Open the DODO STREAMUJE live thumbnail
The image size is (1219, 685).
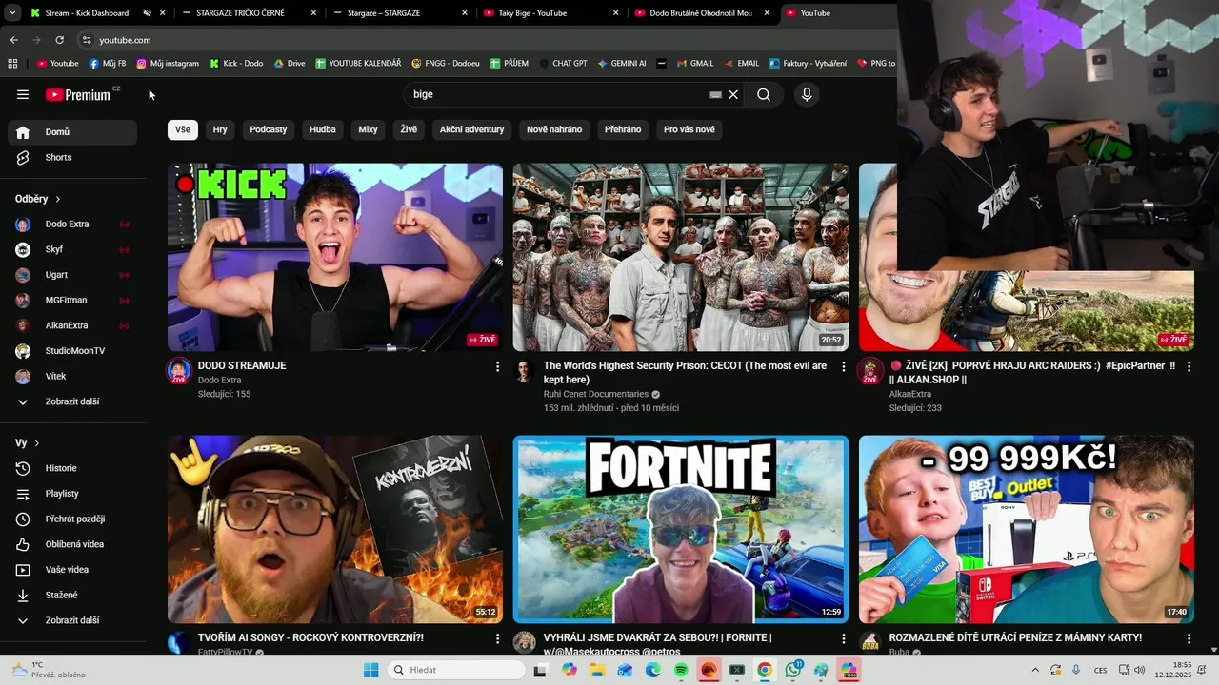[x=335, y=257]
